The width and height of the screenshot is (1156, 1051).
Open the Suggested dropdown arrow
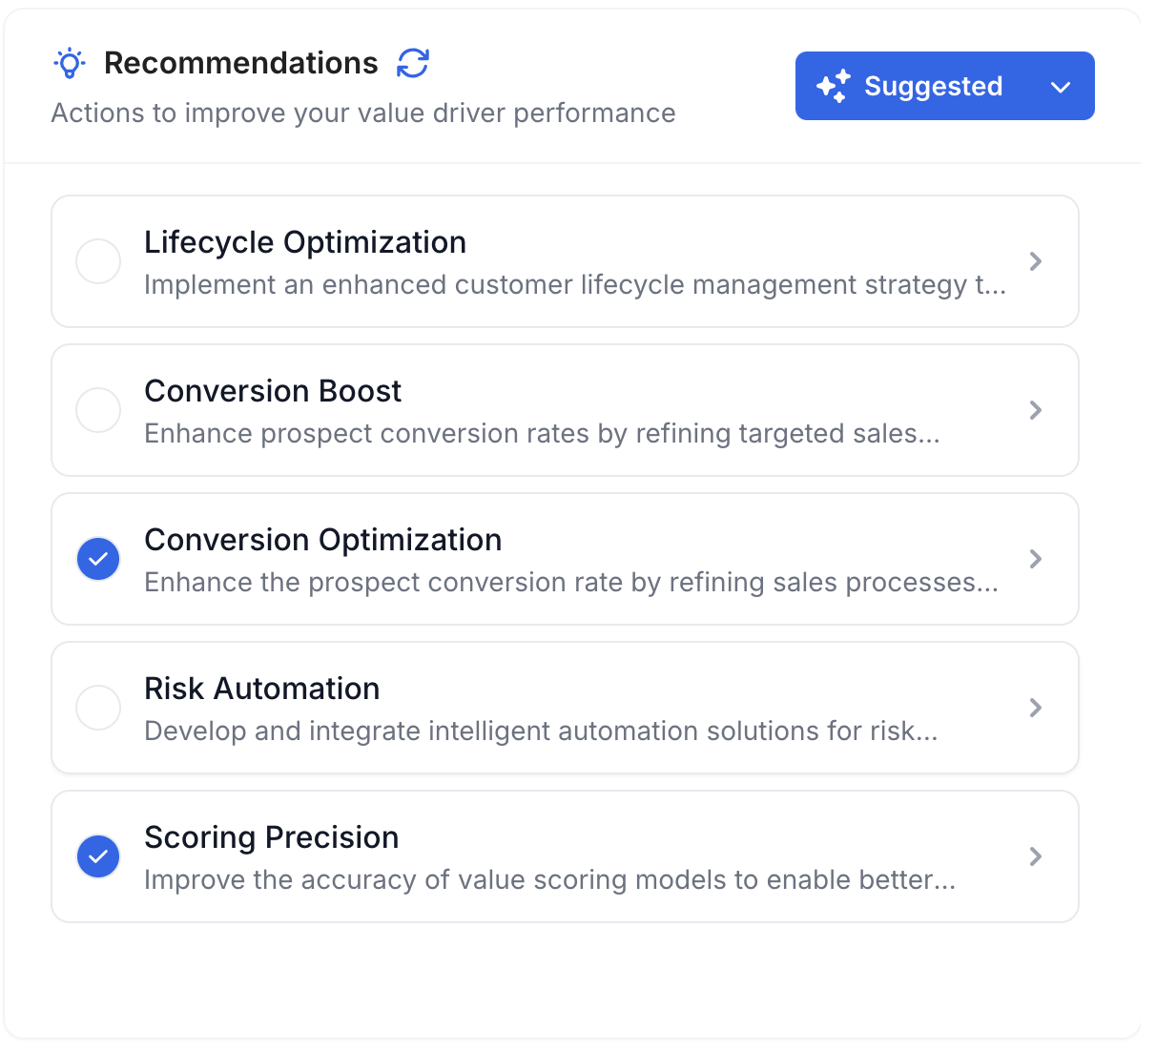tap(1061, 87)
